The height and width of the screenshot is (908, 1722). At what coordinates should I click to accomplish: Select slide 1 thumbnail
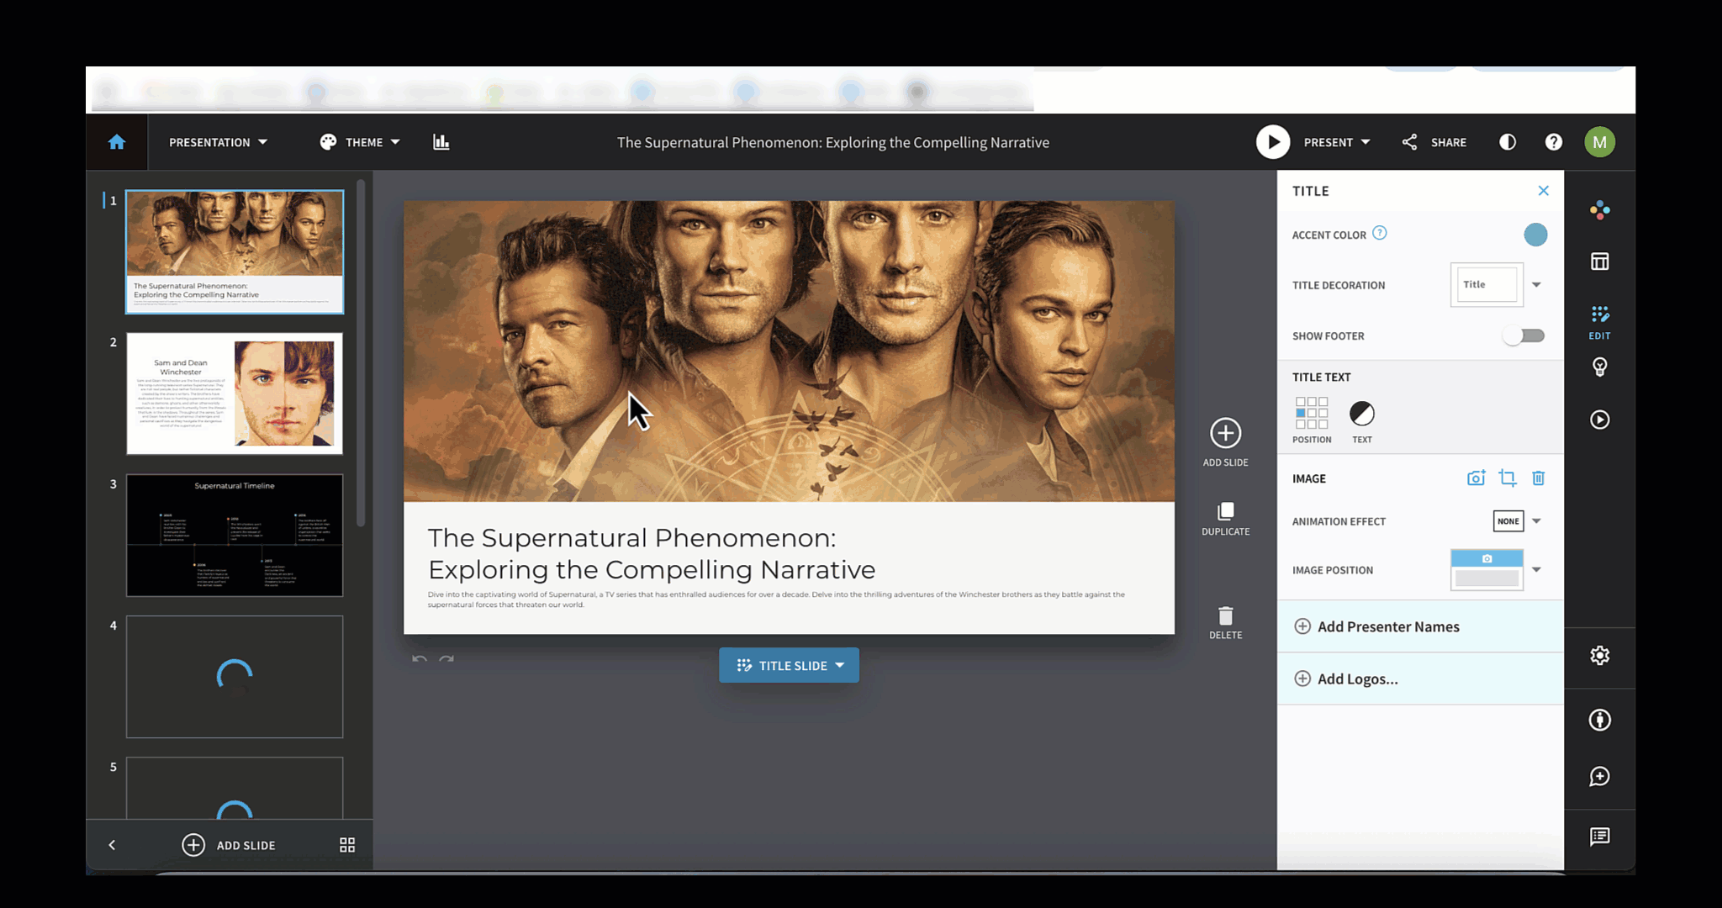pyautogui.click(x=235, y=251)
